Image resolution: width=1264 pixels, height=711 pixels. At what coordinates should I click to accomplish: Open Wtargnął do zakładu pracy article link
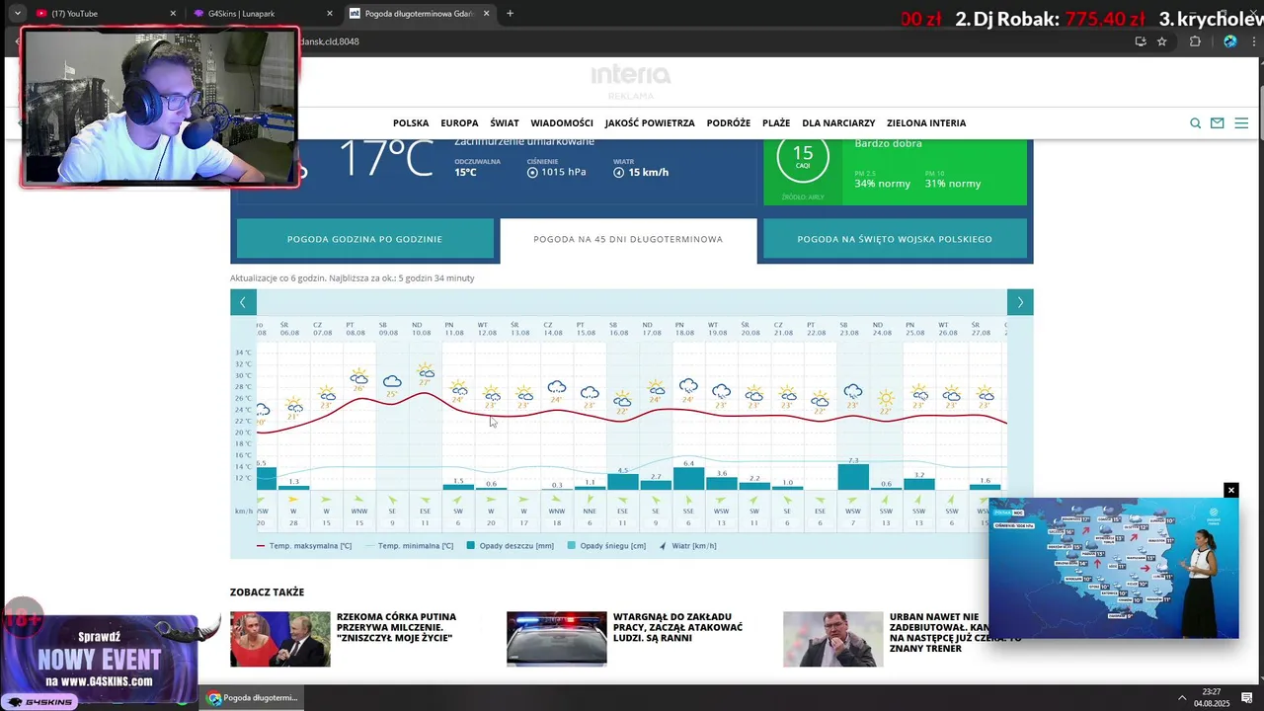point(677,627)
